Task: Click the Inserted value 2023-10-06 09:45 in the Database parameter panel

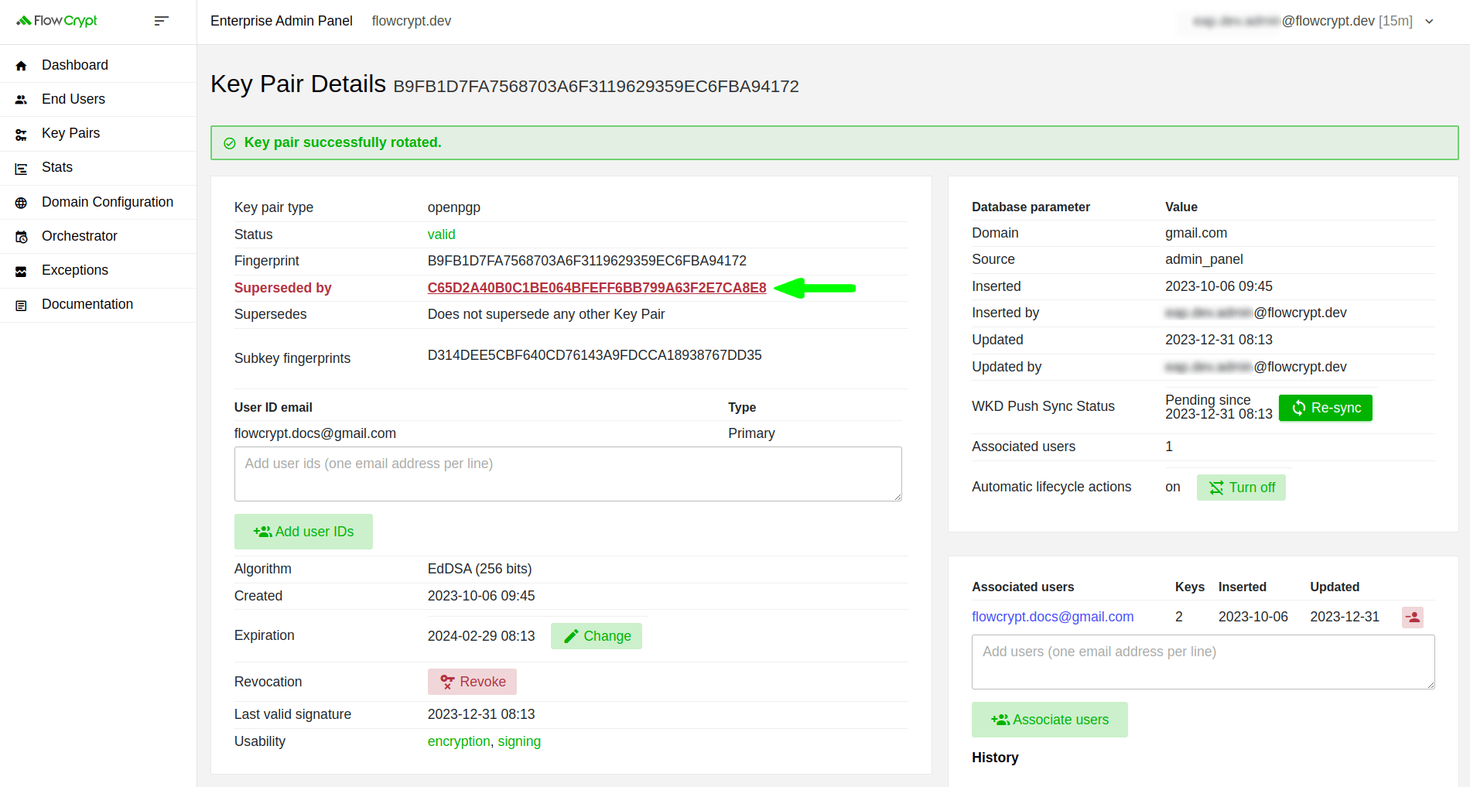Action: click(x=1219, y=286)
